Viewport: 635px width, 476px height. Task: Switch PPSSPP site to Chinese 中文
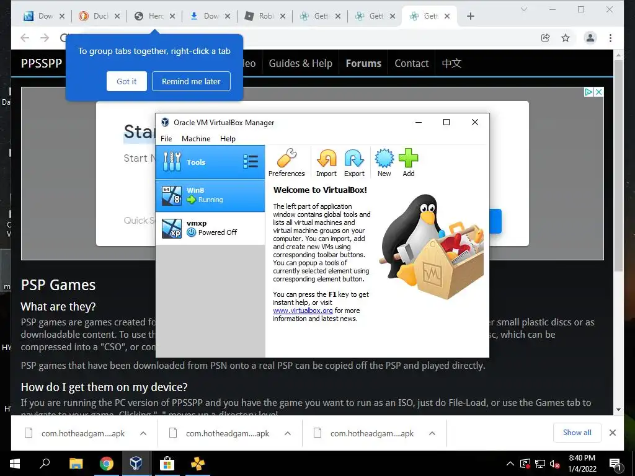(451, 63)
